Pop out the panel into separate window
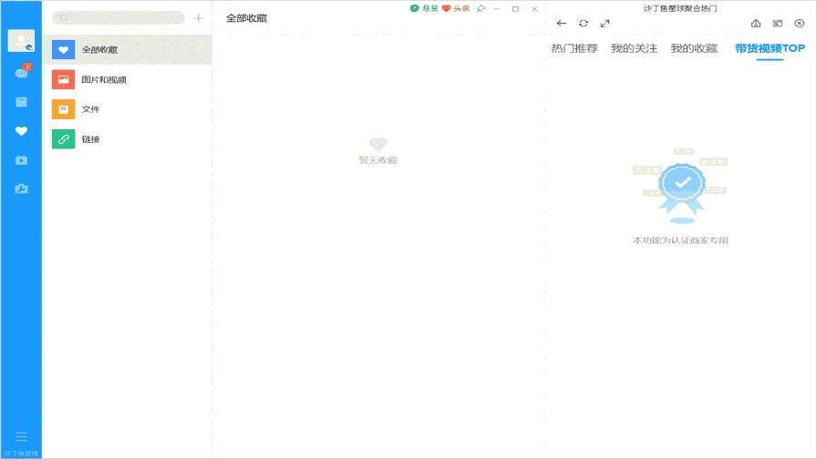This screenshot has width=817, height=459. (778, 24)
